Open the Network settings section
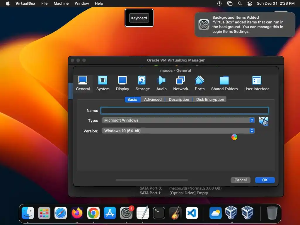 180,83
